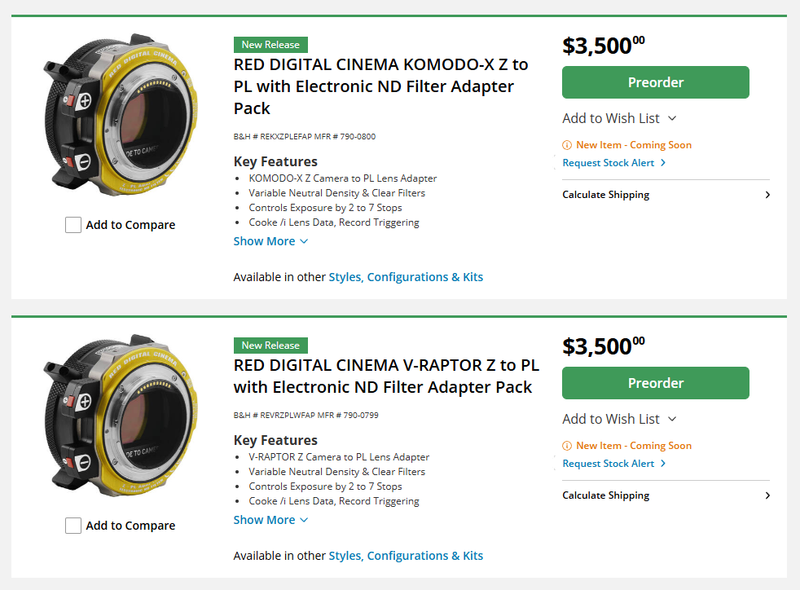Click the info icon beside KOMODO-X Coming Soon

tap(567, 145)
